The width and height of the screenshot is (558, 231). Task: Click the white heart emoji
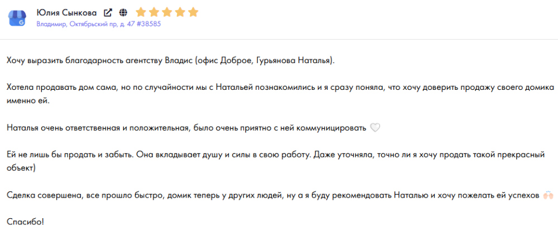tap(375, 127)
